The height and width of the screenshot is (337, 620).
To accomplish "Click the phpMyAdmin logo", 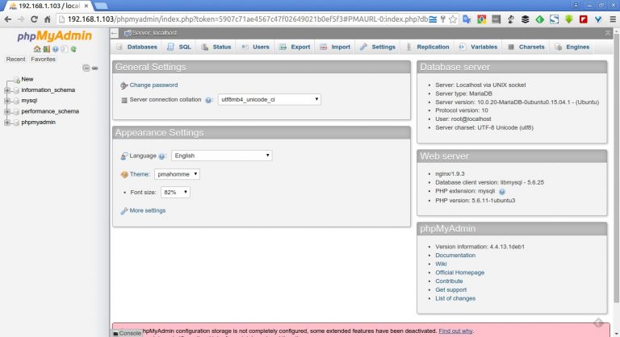I will (55, 36).
